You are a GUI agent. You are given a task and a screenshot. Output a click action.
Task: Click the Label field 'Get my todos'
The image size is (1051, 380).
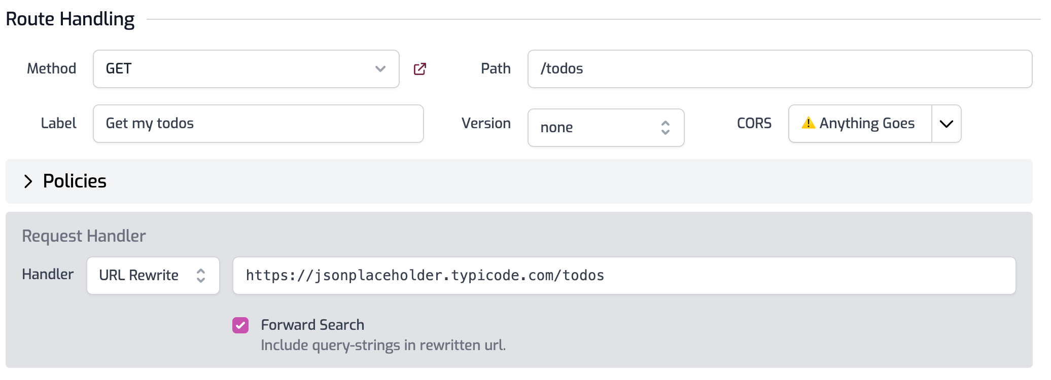[x=258, y=124]
